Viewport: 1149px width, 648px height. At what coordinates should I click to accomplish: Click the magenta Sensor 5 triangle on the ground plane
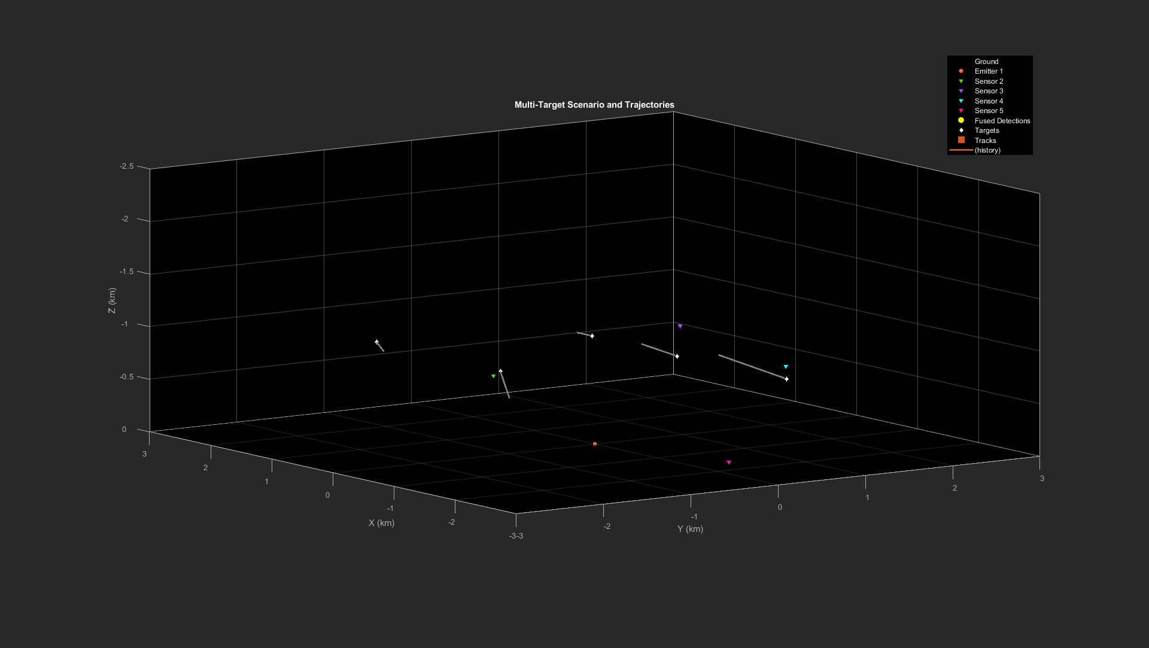coord(728,463)
